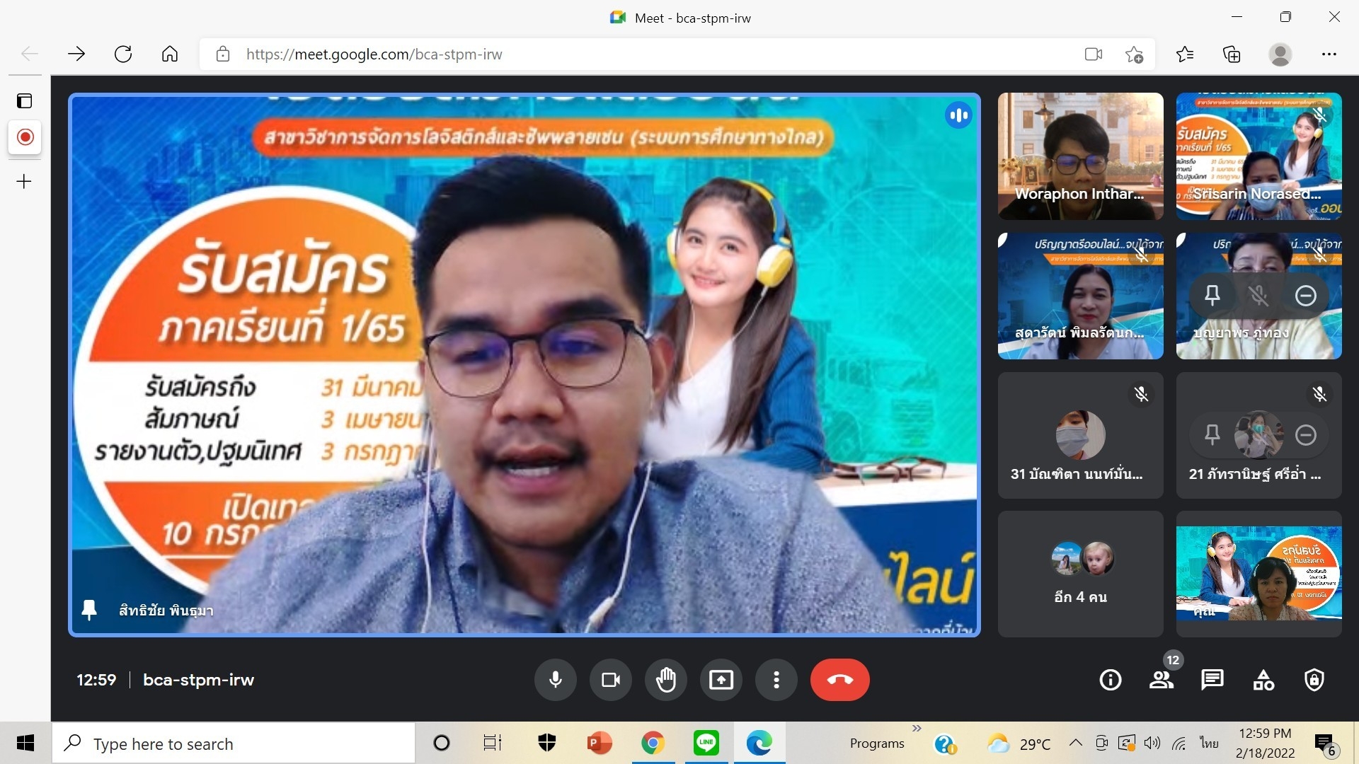
Task: Open browser Settings and more menu
Action: tap(1329, 54)
